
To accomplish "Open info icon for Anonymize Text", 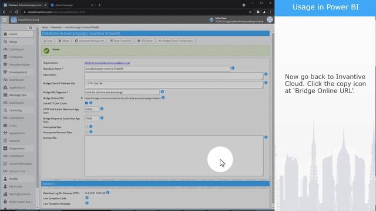I will [x=91, y=127].
